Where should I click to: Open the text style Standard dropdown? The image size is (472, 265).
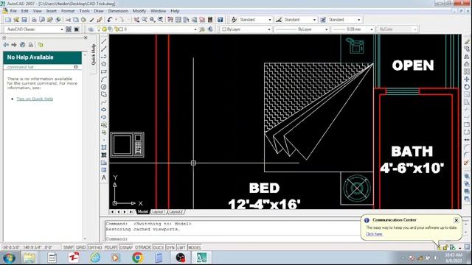coord(270,20)
